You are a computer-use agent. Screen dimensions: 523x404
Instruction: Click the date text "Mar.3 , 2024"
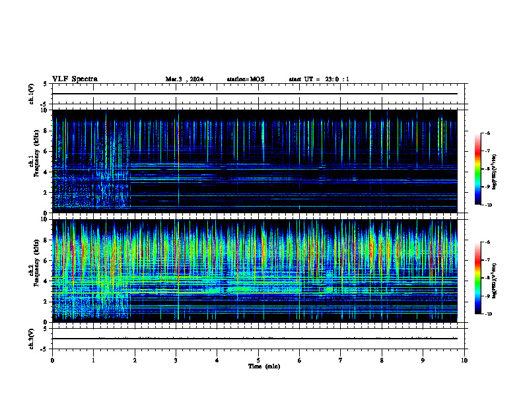184,79
